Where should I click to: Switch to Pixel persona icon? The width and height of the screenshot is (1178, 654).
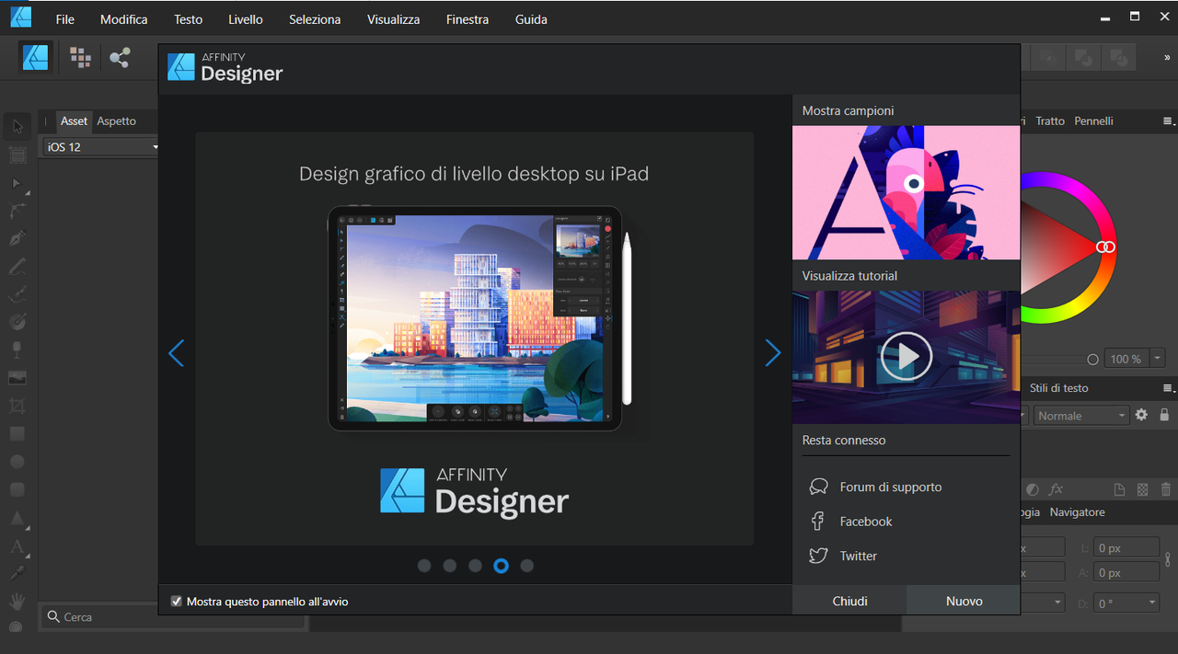click(x=81, y=58)
